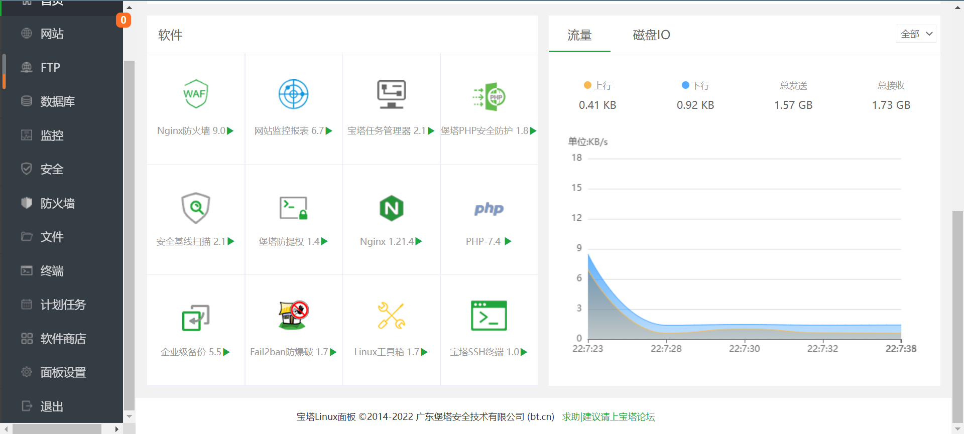Open the 网站监控报表 target icon
The image size is (964, 434).
point(293,94)
